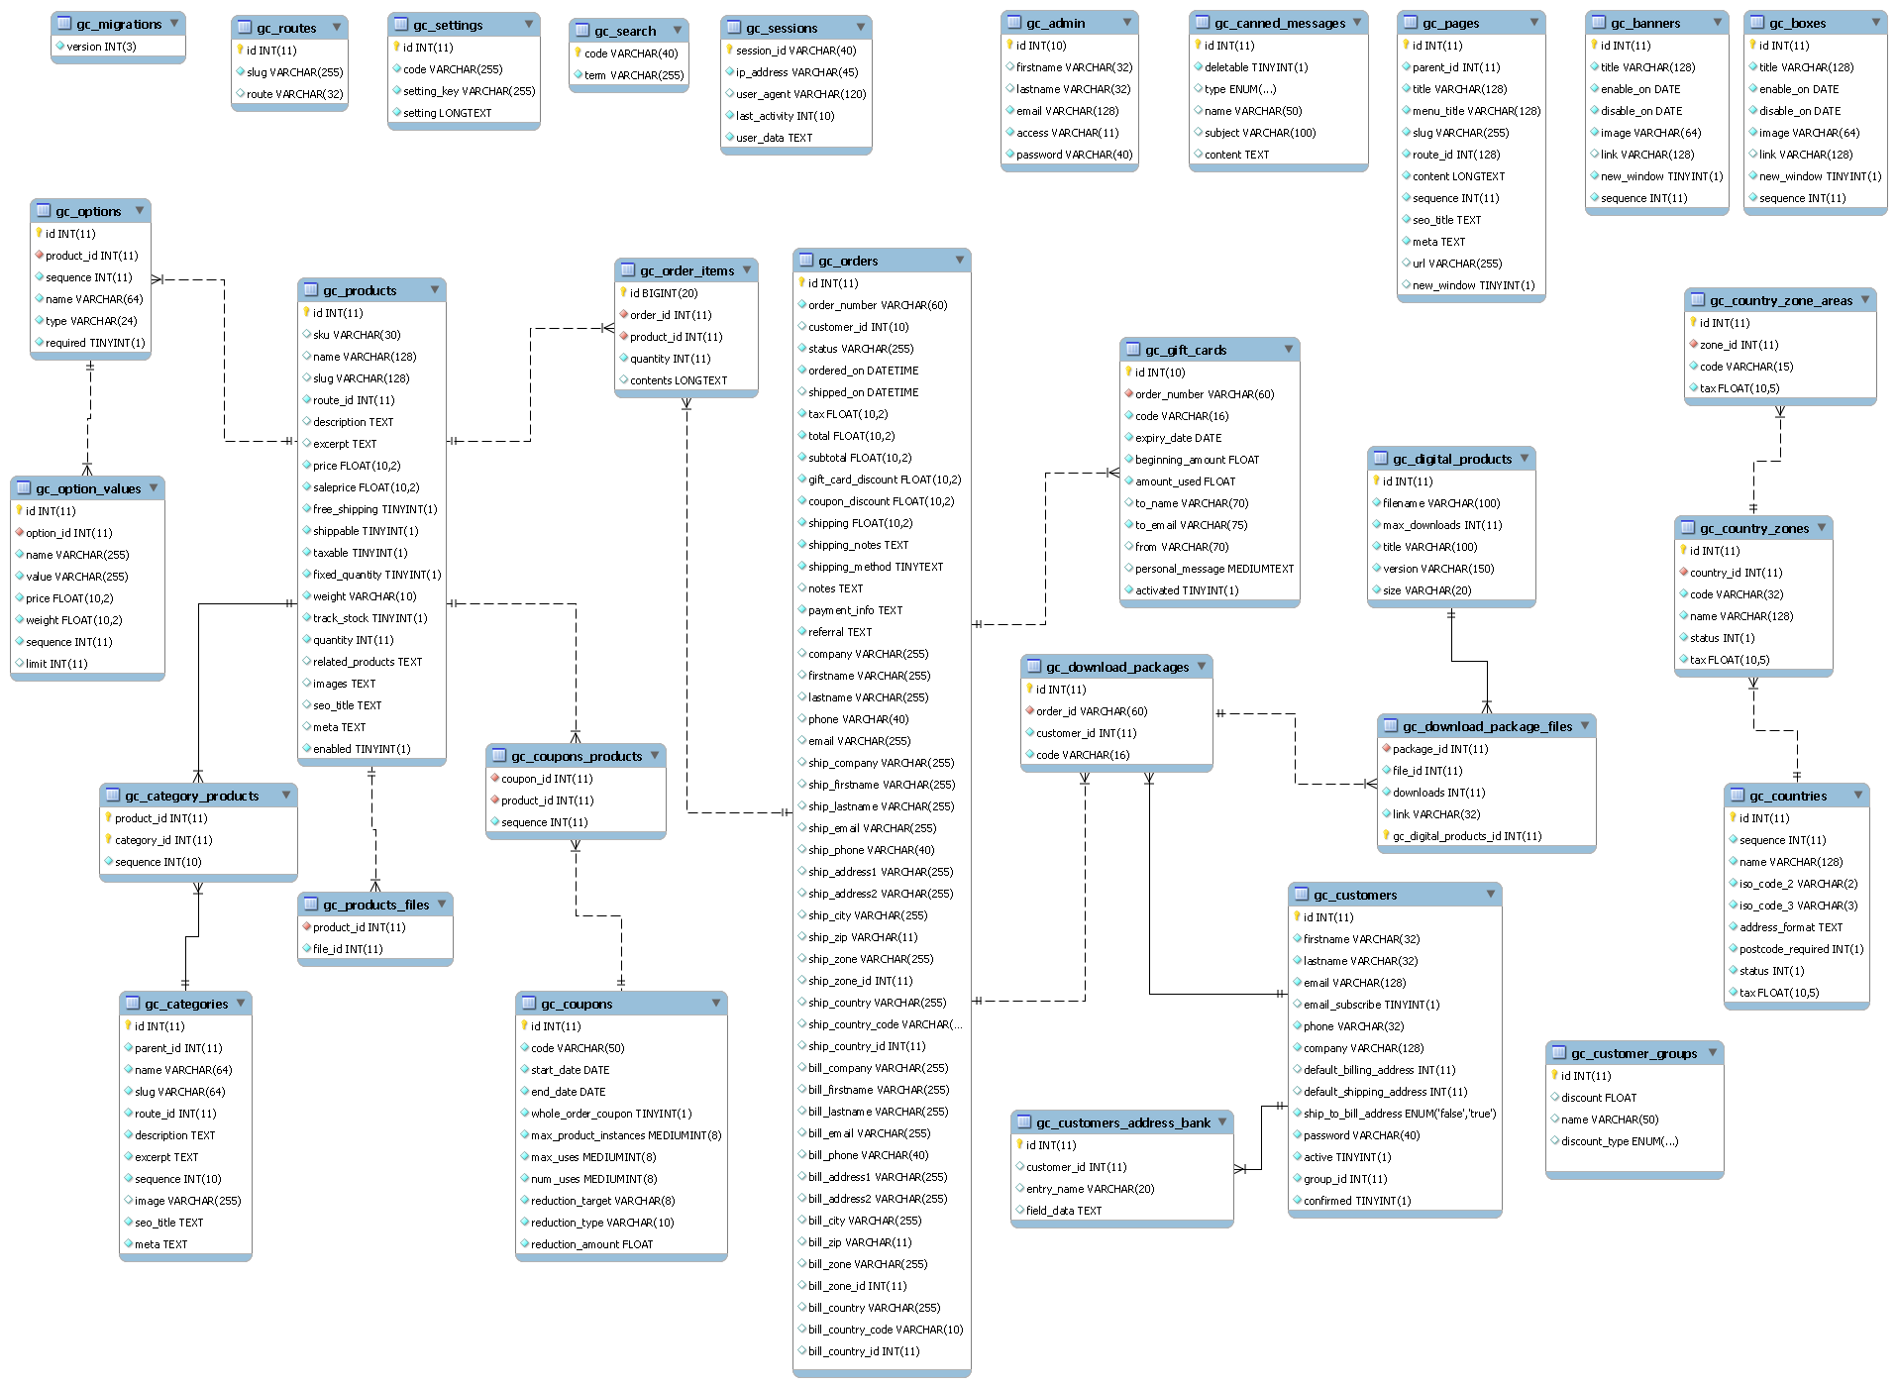Click the table icon beside gc_customers title
The width and height of the screenshot is (1897, 1387).
click(1302, 895)
